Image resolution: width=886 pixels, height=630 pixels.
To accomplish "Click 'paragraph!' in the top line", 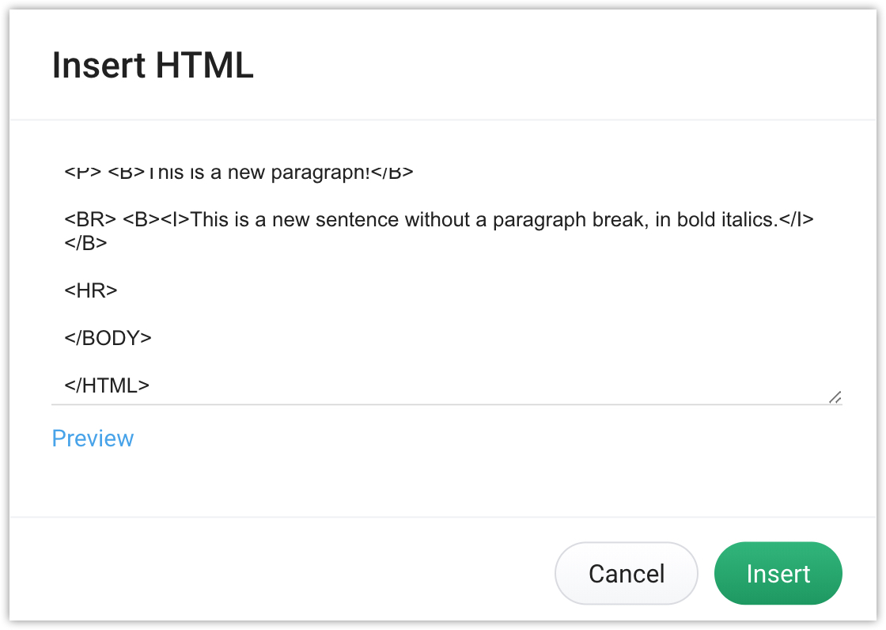I will coord(320,172).
